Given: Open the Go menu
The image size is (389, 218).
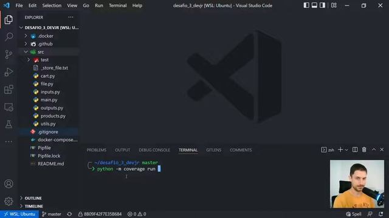Looking at the screenshot, I should [x=86, y=5].
